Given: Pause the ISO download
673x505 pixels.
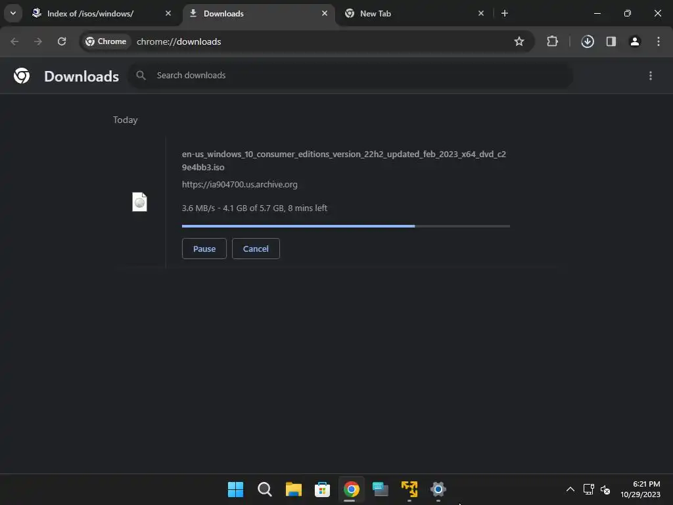Looking at the screenshot, I should (204, 249).
